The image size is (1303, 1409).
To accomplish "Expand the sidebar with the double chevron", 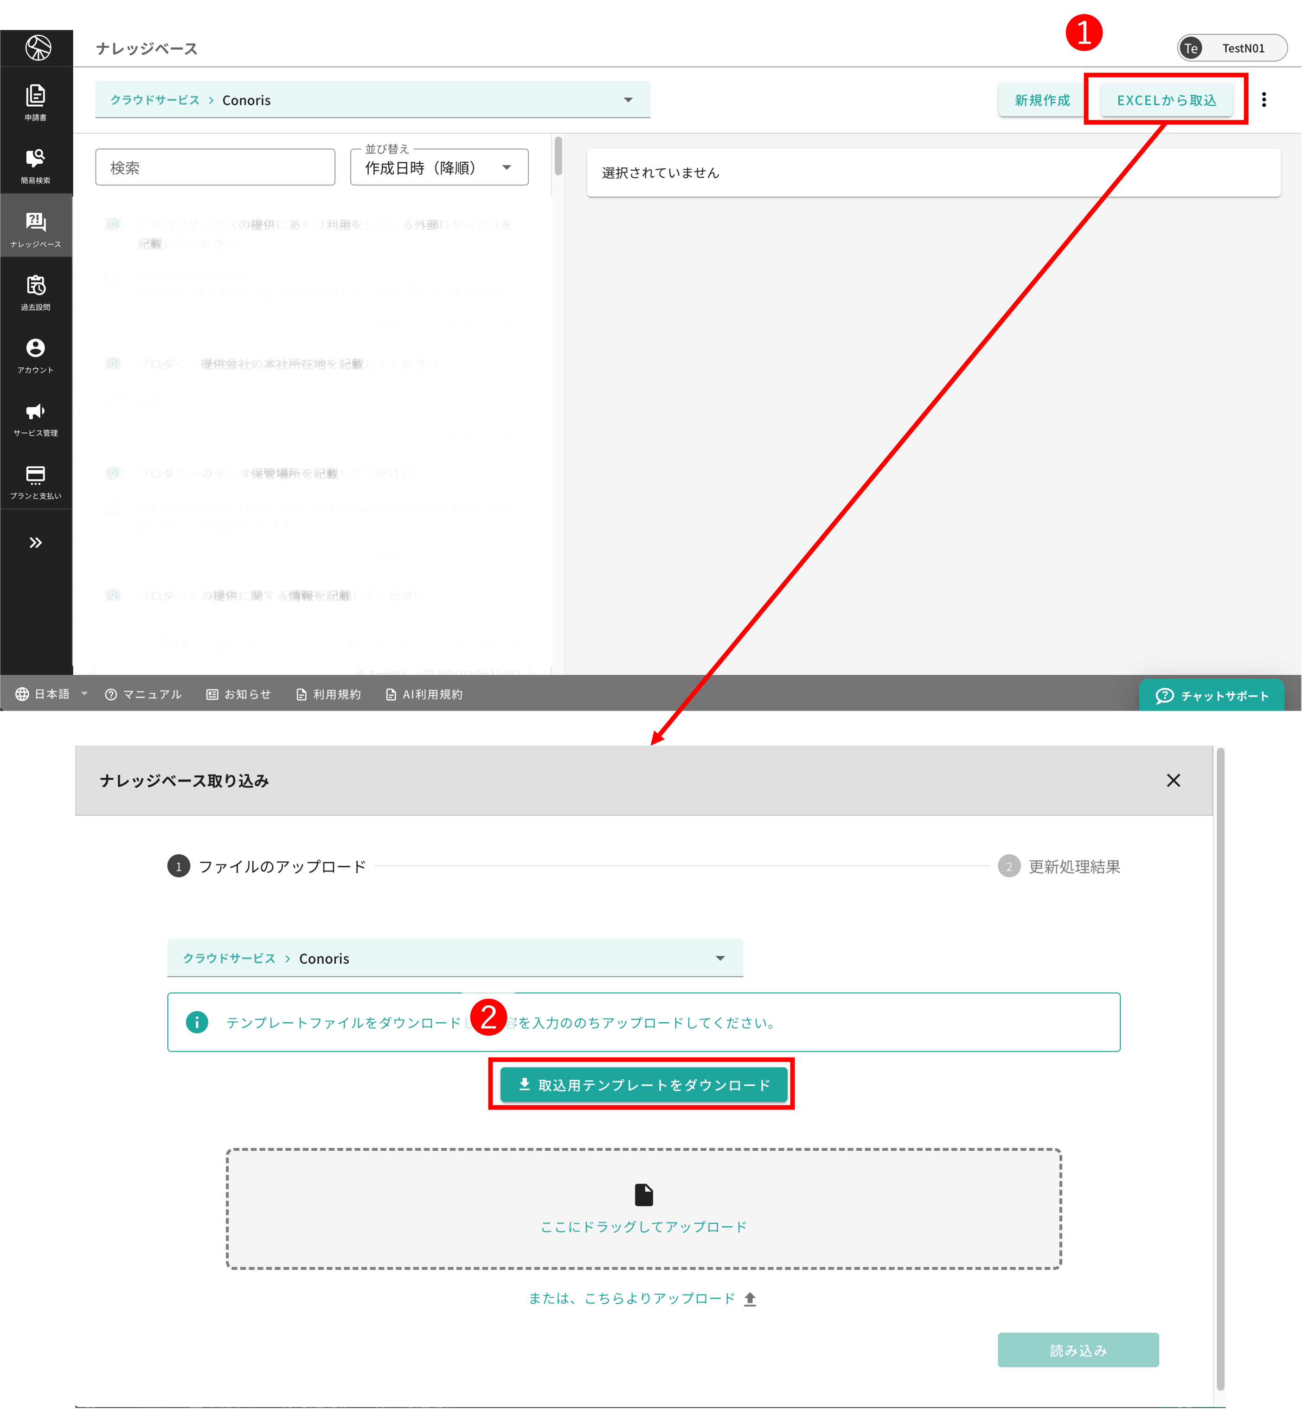I will (35, 542).
